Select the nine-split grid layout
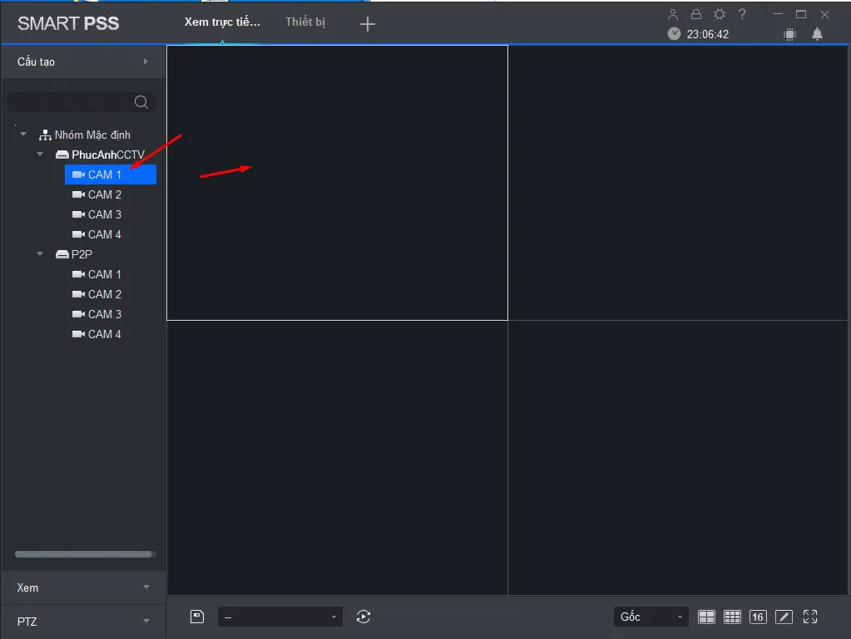The image size is (851, 639). pyautogui.click(x=732, y=617)
